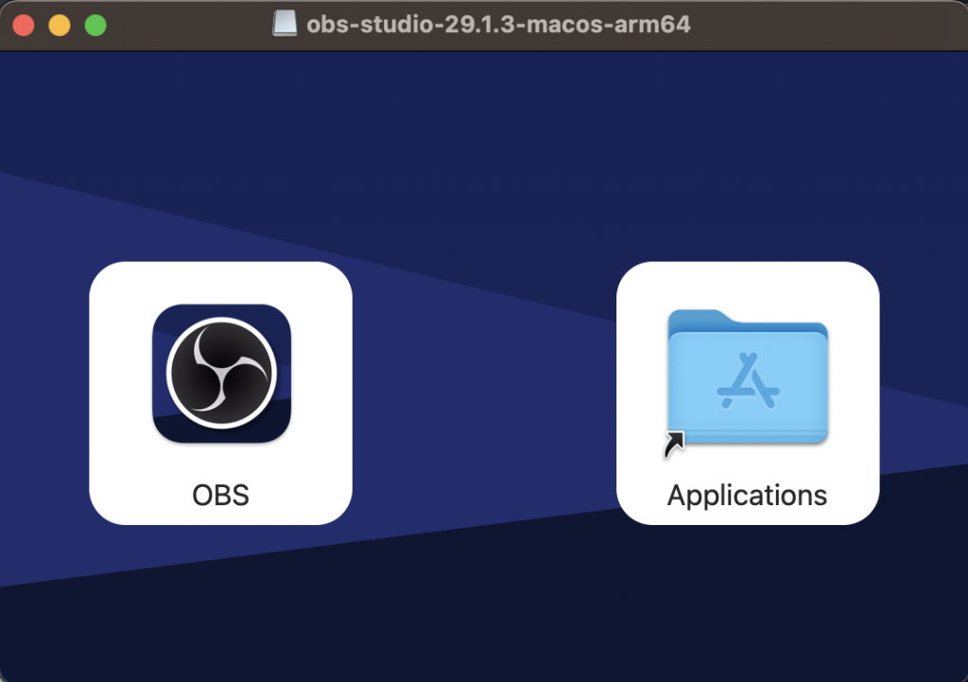This screenshot has height=682, width=968.
Task: Click the Applications label text
Action: coord(747,496)
